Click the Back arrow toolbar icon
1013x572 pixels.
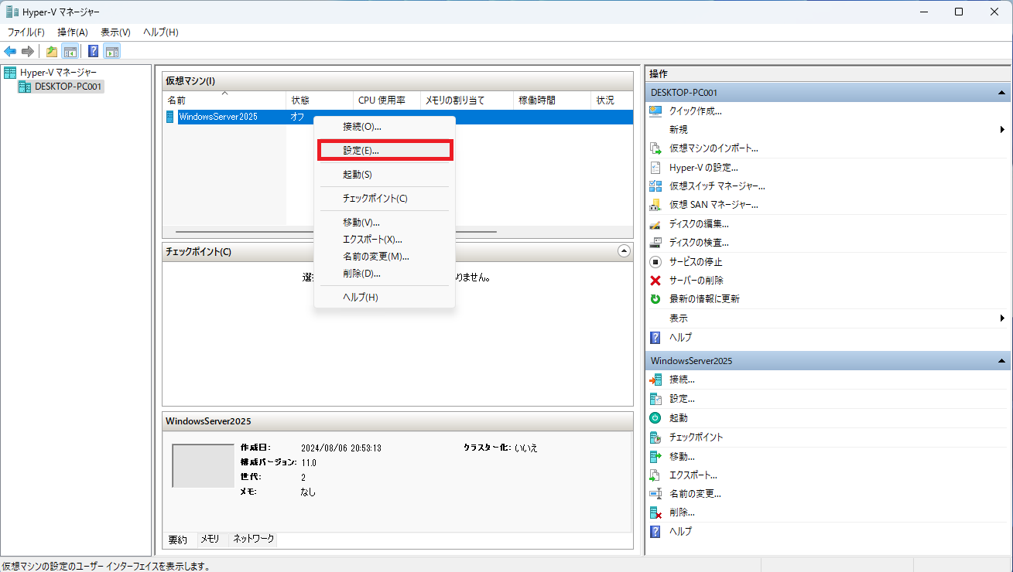pos(10,52)
